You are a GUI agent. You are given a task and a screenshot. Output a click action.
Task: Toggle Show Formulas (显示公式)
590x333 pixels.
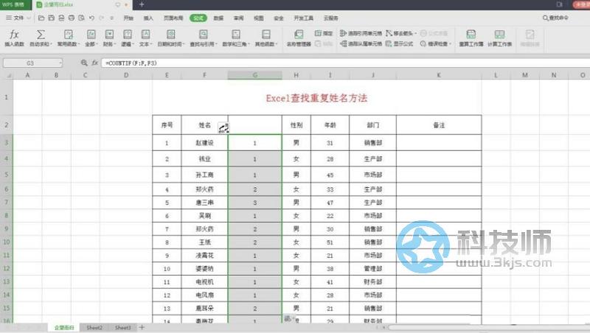(400, 44)
